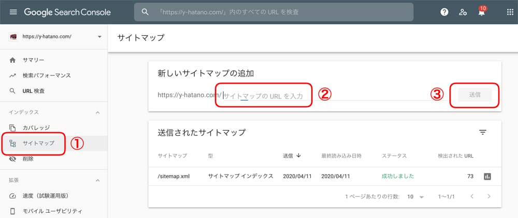
Task: Expand the https://y-hatano.com/ property dropdown
Action: (x=99, y=37)
